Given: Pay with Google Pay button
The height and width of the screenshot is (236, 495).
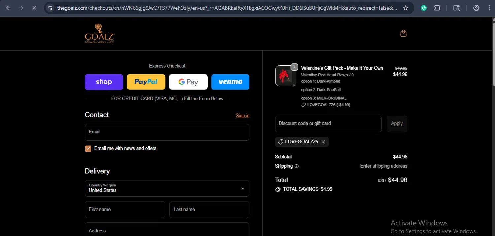Looking at the screenshot, I should [x=188, y=82].
